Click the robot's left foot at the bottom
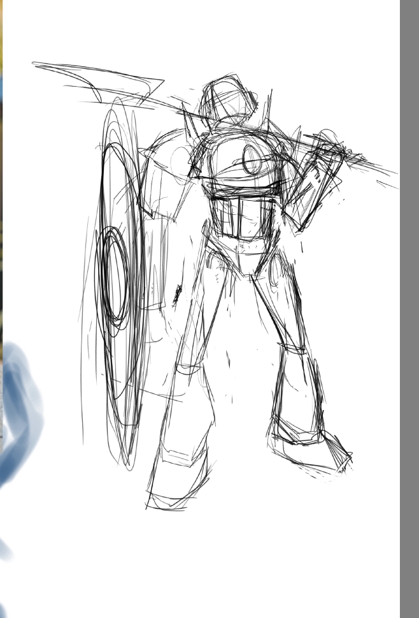This screenshot has width=419, height=618. (x=175, y=485)
